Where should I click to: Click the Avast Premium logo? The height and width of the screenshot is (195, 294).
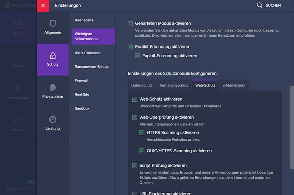pos(7,5)
